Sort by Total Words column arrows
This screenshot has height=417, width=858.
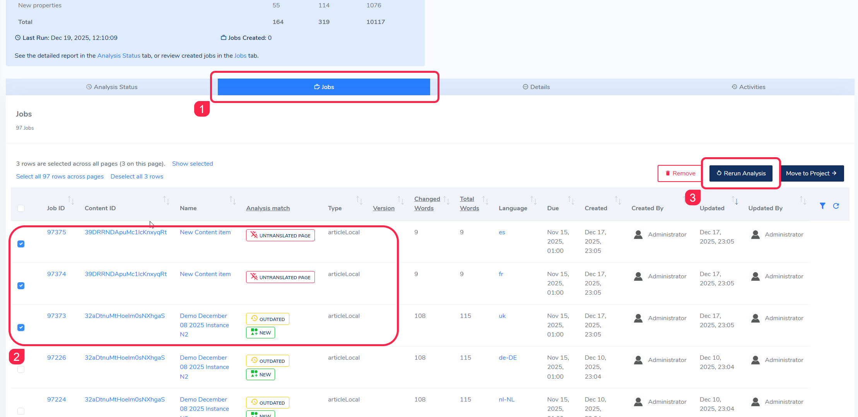click(485, 200)
